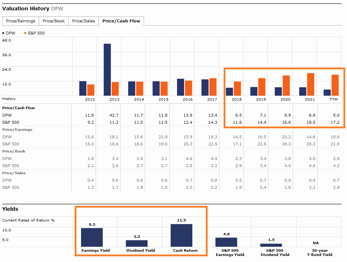Click the Cash Return 11.5 bar
Screen dimensions: 347x262
(x=181, y=235)
